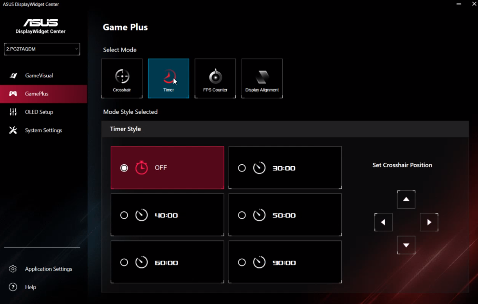Click the 60:00 timer label
478x304 pixels.
click(167, 263)
